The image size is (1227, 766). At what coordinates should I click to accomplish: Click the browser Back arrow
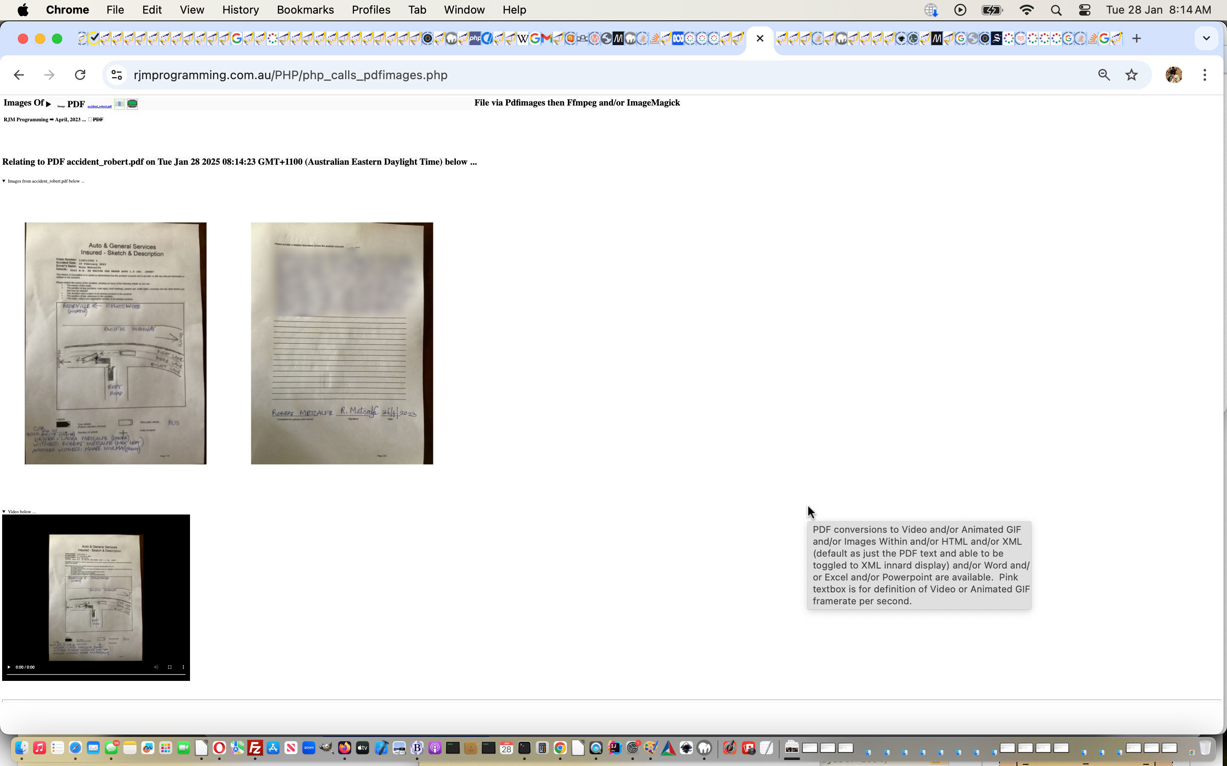[x=19, y=75]
